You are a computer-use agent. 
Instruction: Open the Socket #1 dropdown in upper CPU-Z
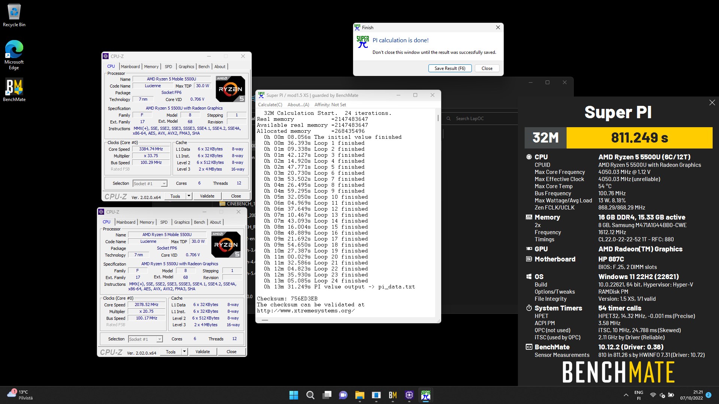(150, 184)
